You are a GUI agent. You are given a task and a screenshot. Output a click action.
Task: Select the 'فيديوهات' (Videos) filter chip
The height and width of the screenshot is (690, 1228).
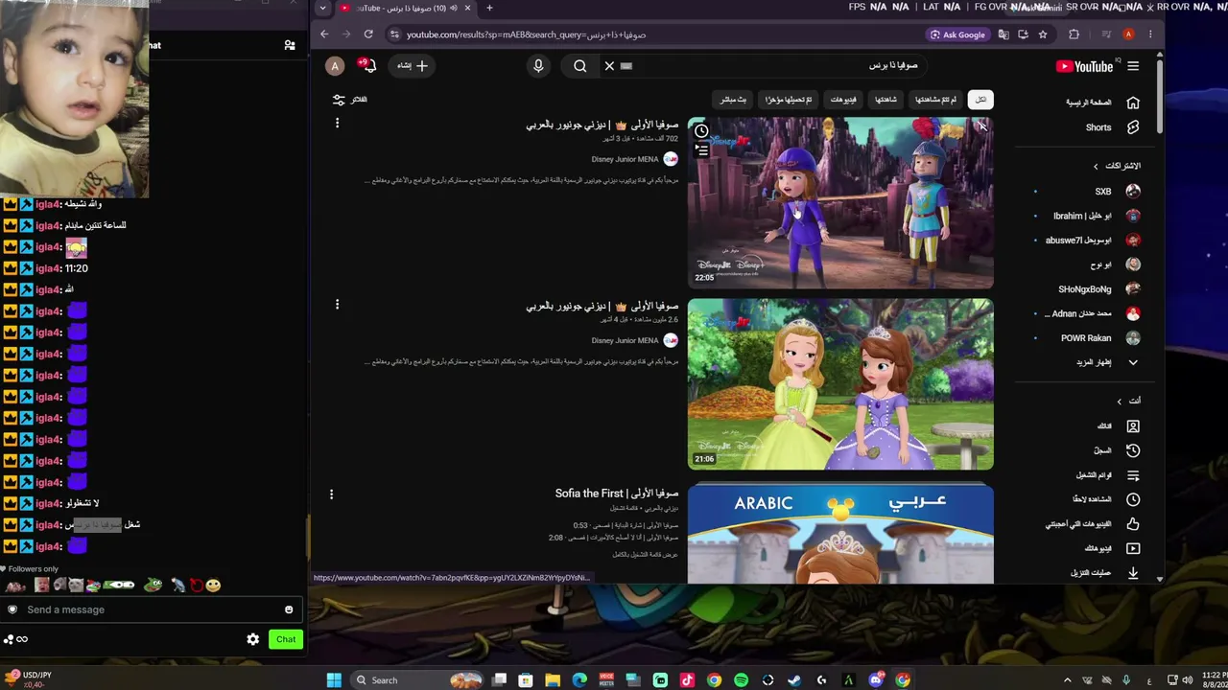point(843,100)
